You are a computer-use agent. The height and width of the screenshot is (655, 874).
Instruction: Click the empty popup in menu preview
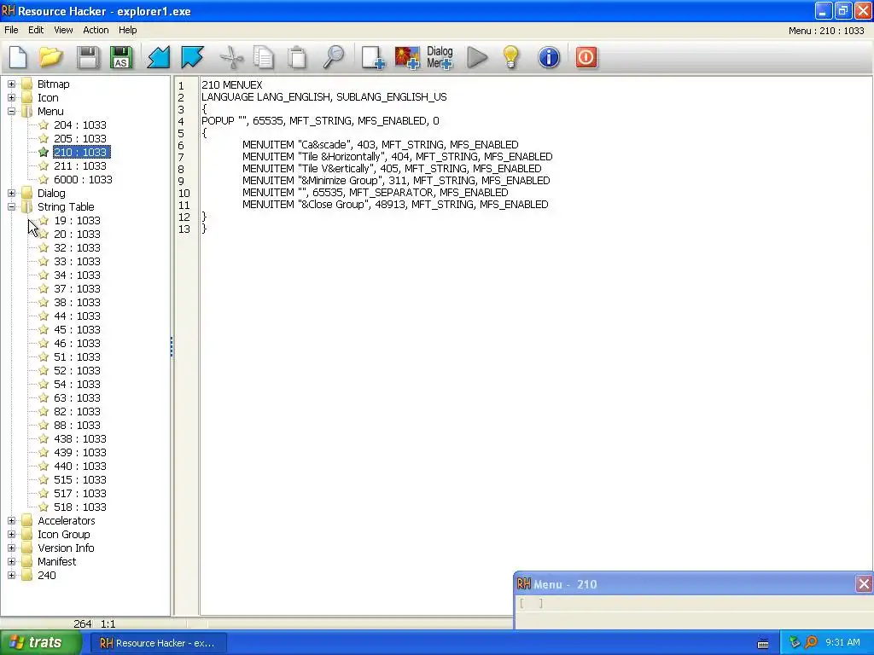pos(531,603)
